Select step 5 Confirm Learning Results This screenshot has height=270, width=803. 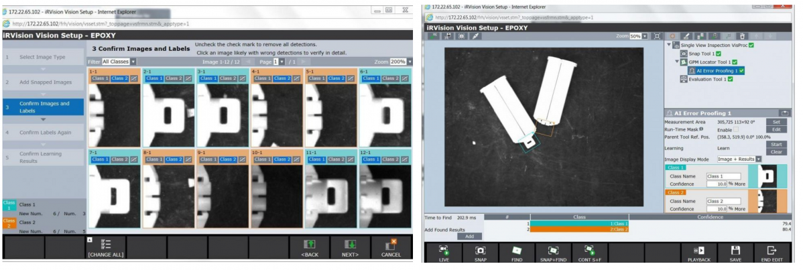point(43,157)
